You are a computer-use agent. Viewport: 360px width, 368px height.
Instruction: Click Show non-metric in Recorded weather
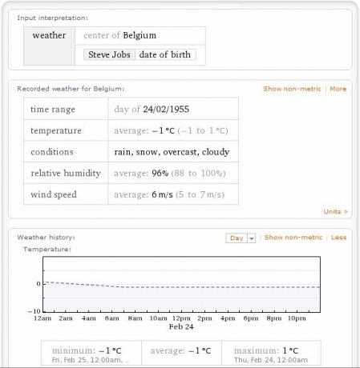tap(292, 89)
